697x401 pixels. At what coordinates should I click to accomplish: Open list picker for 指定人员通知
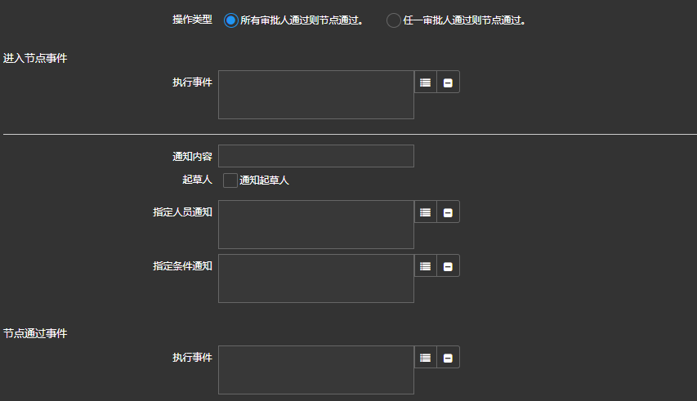tap(425, 212)
